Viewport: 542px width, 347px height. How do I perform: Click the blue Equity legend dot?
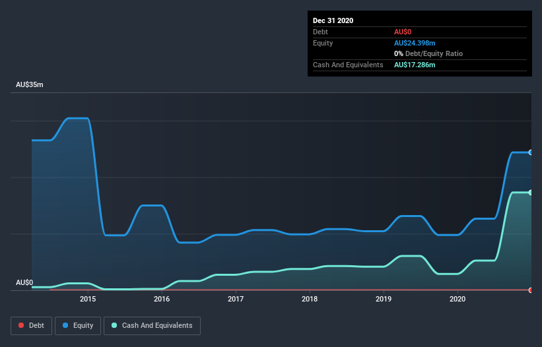(65, 325)
